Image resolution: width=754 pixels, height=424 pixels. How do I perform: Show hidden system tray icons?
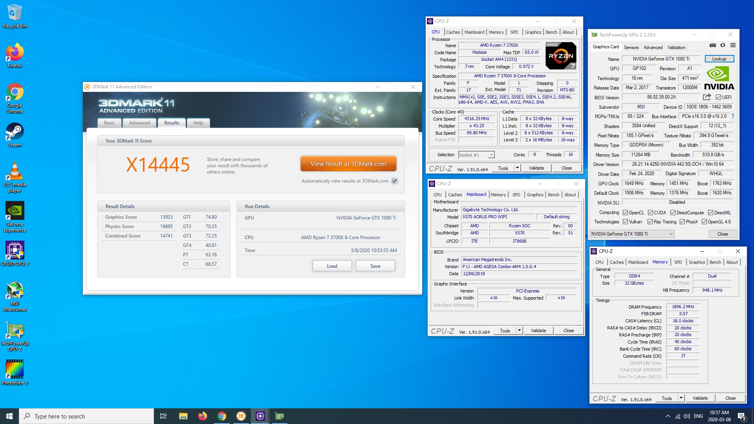tap(668, 416)
